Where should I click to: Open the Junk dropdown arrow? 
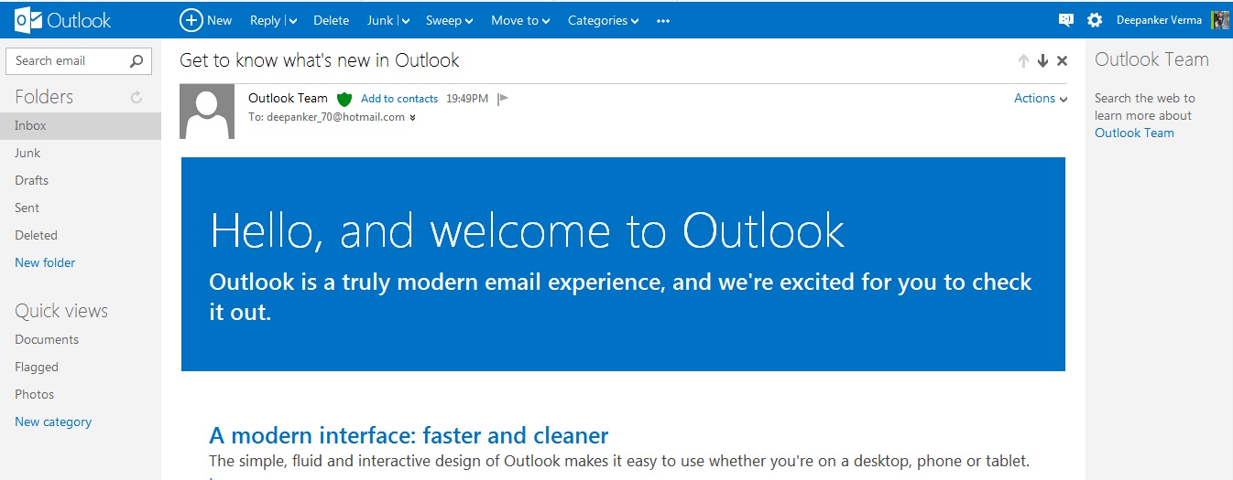[405, 21]
